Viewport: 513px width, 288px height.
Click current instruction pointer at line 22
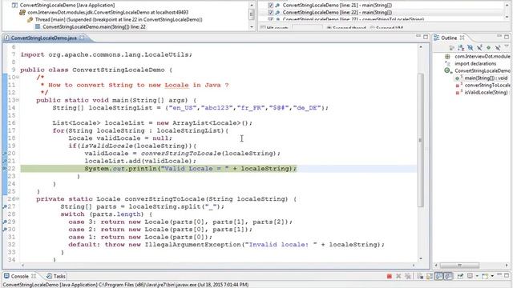[5, 169]
